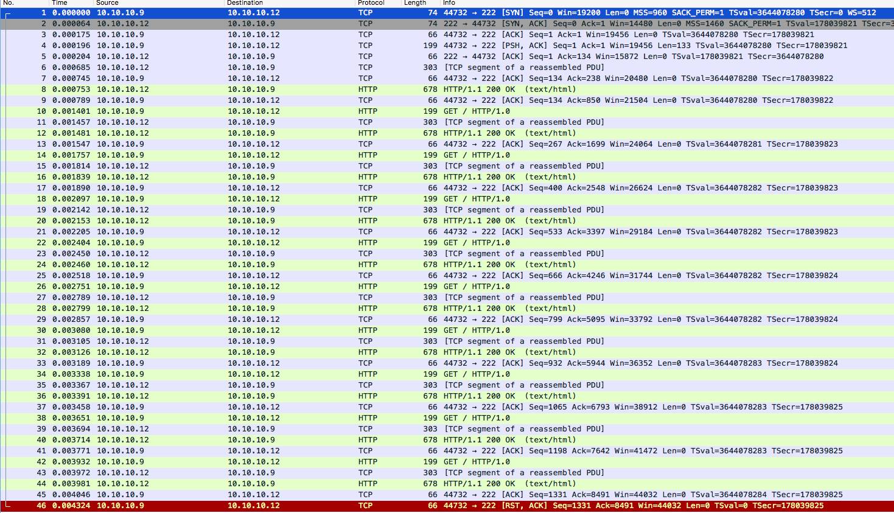The height and width of the screenshot is (513, 894).
Task: Select packet 16 at time 0.001839
Action: click(x=447, y=177)
